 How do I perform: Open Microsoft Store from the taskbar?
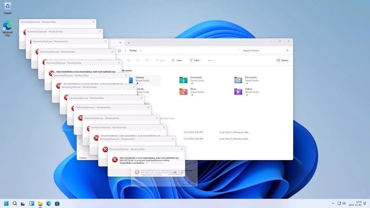pyautogui.click(x=57, y=203)
